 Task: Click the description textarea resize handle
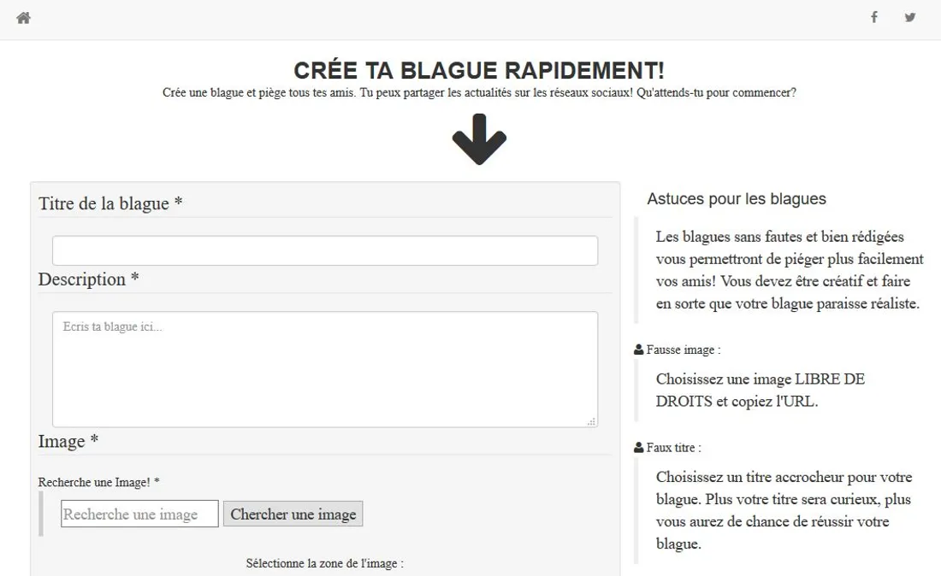point(591,421)
